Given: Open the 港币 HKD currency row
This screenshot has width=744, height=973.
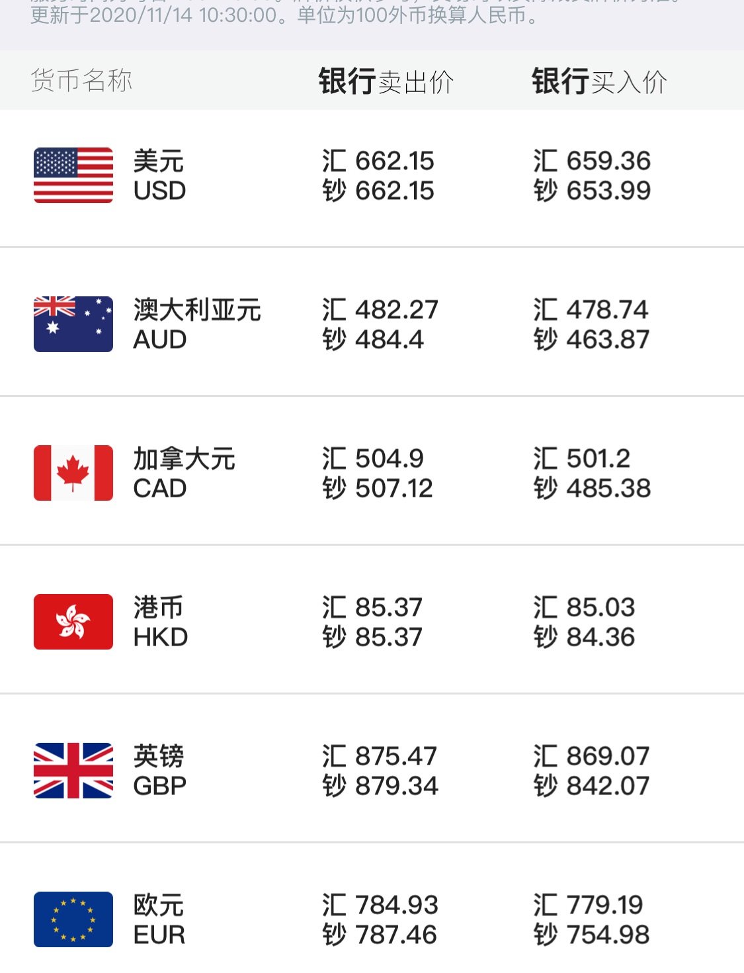Looking at the screenshot, I should click(372, 620).
